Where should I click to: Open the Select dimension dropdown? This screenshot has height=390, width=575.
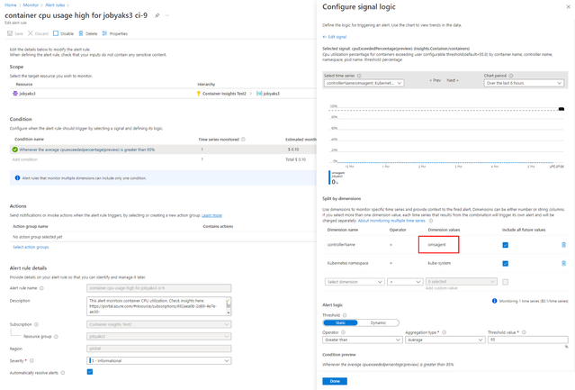355,282
